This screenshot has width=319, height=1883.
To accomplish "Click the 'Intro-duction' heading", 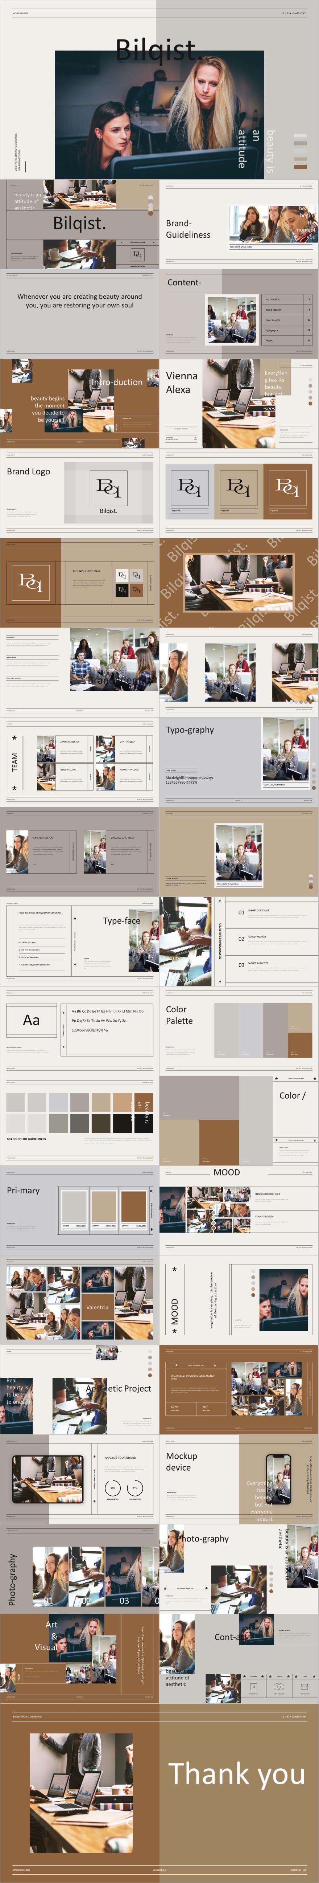I will (x=117, y=382).
